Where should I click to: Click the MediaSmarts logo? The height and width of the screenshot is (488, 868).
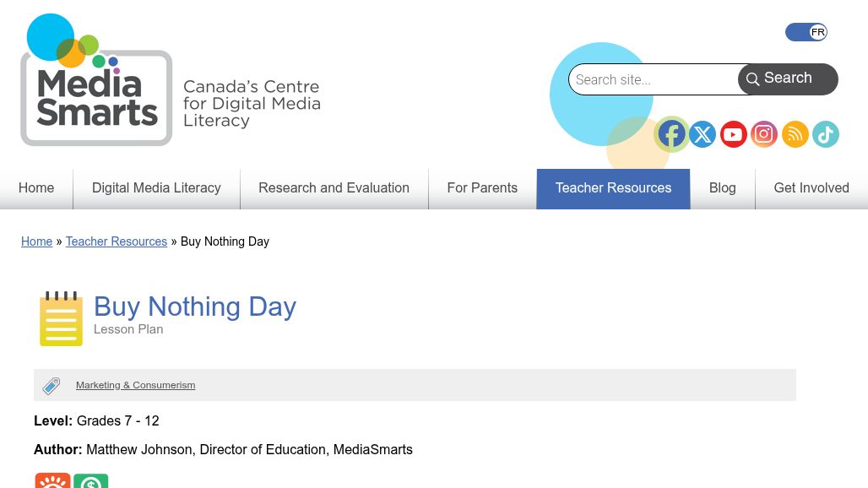pos(96,81)
